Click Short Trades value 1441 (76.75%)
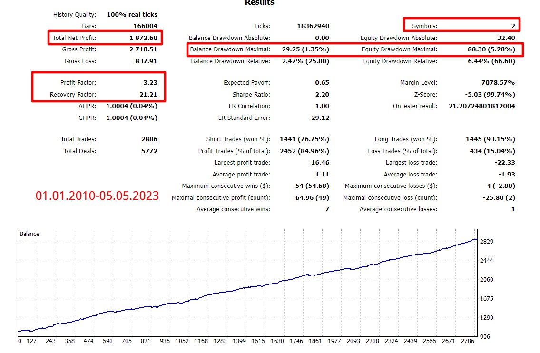This screenshot has height=353, width=540. click(304, 139)
